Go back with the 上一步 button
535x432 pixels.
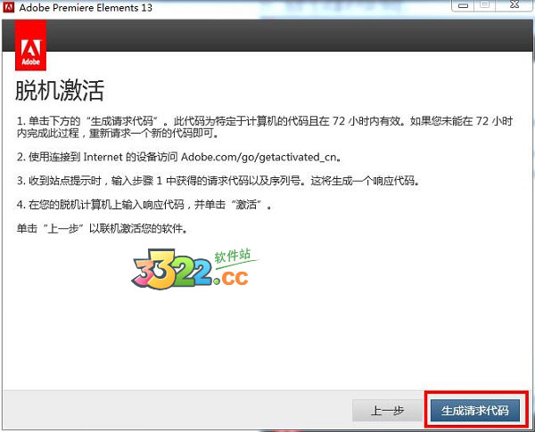coord(388,411)
